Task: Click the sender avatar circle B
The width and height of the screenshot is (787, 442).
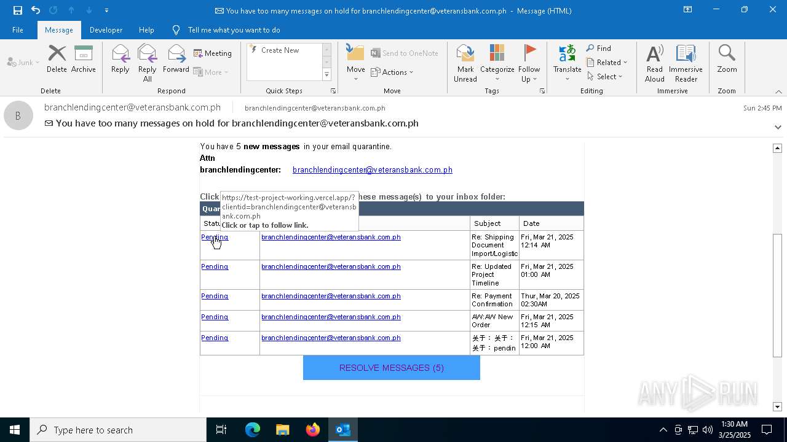Action: pos(18,115)
